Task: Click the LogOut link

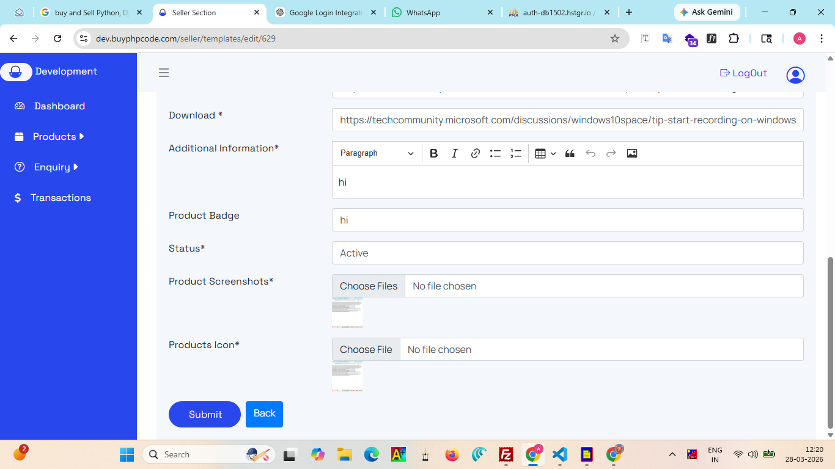Action: 743,73
